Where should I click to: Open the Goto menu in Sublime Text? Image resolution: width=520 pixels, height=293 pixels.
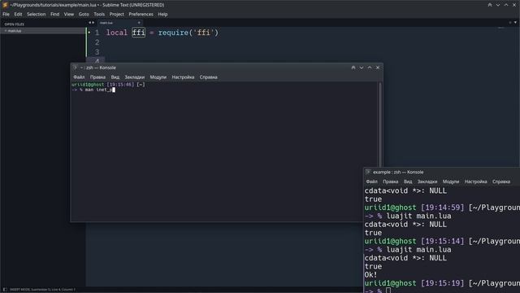click(x=84, y=15)
